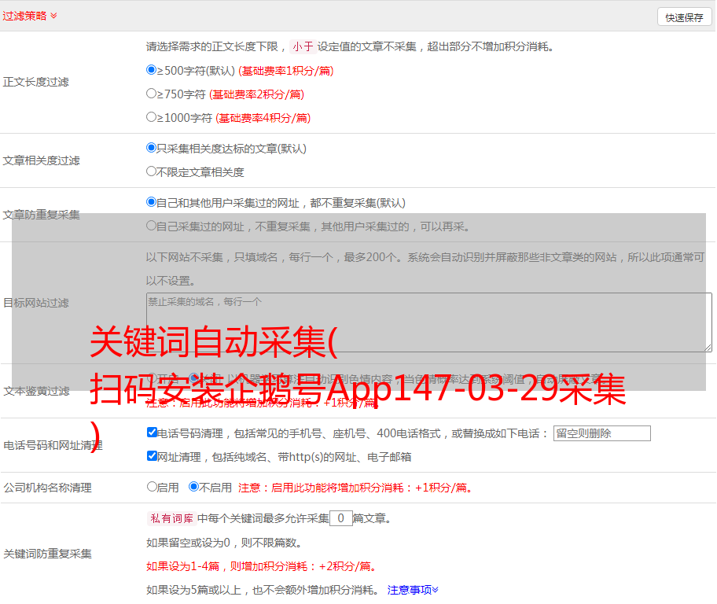Pick the ≥1000字符 length radio

pyautogui.click(x=152, y=116)
